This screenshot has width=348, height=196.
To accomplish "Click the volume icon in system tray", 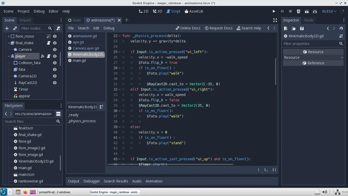I will click(325, 192).
